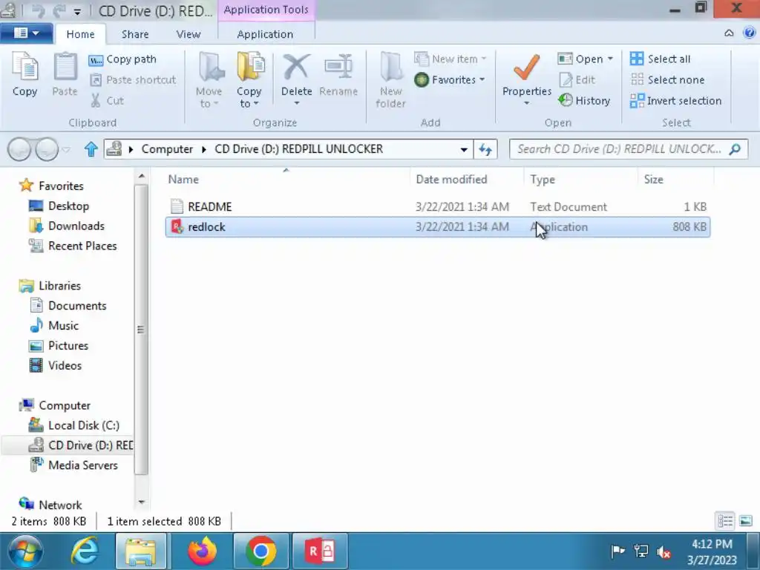Image resolution: width=760 pixels, height=570 pixels.
Task: Open the Copy to menu
Action: (249, 81)
